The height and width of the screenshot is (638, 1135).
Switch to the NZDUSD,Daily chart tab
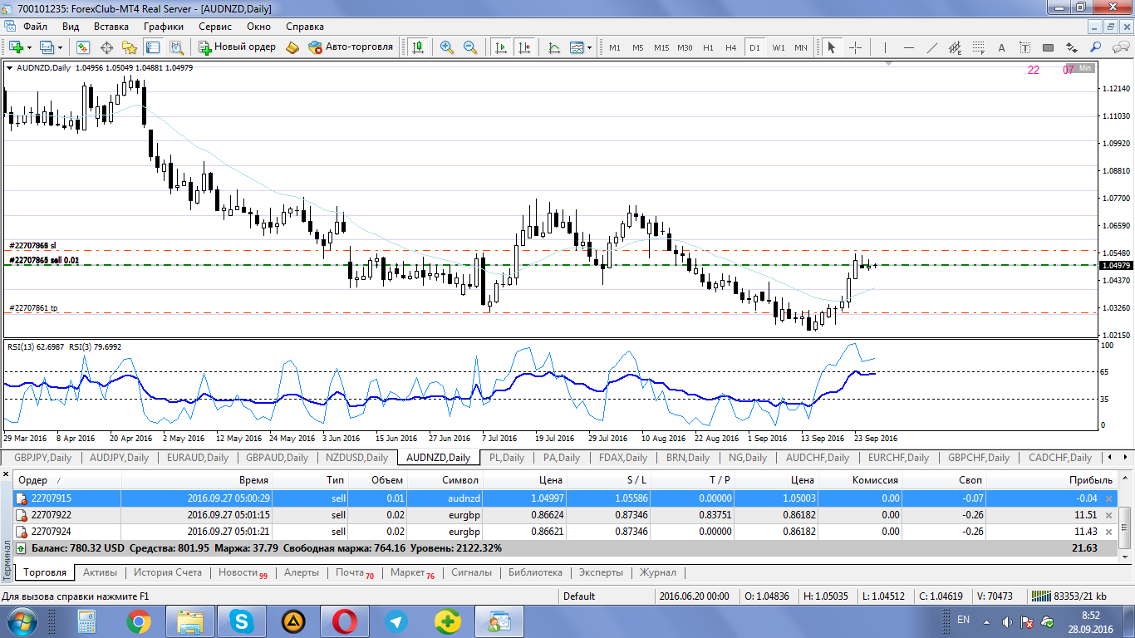(356, 458)
